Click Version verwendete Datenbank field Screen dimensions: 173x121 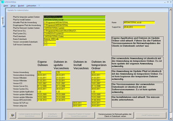point(50,42)
